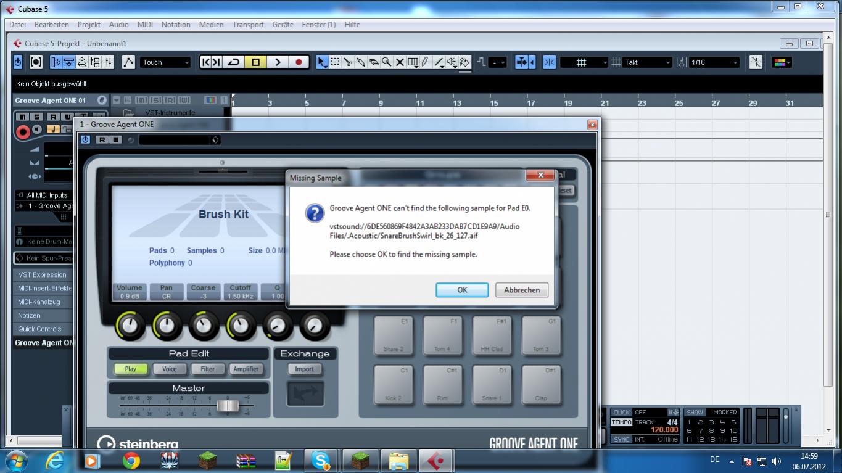Mute the Groove Agent ONE 01 track

click(x=23, y=117)
